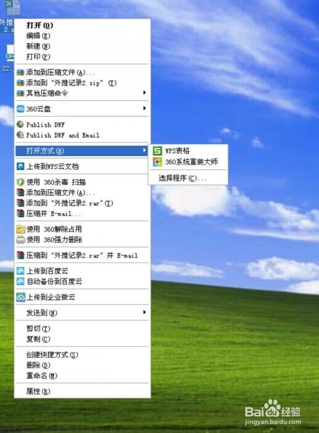The width and height of the screenshot is (319, 433).
Task: Click 发送到(N) menu entry text
Action: pos(42,313)
